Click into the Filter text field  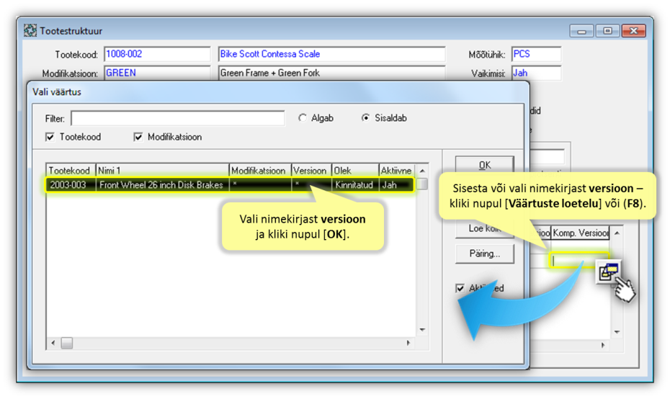[177, 118]
